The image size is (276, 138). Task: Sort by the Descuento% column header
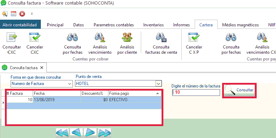click(x=94, y=93)
